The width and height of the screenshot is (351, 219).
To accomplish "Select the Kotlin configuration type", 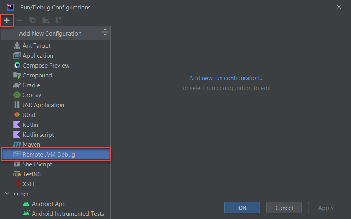I will coord(56,125).
